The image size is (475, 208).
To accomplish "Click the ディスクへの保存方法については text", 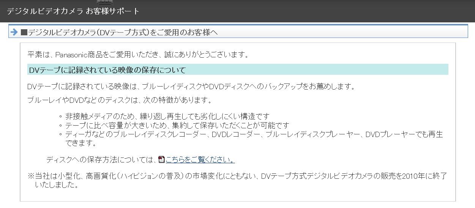I will coord(101,159).
